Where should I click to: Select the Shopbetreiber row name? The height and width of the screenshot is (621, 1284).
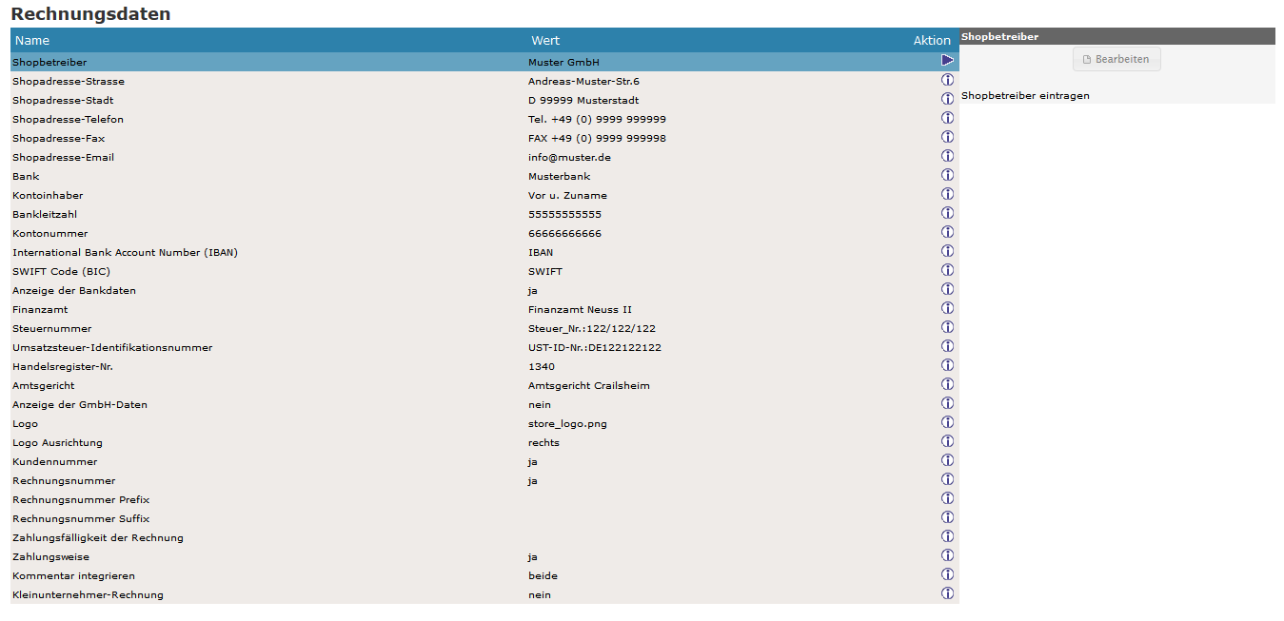click(49, 62)
